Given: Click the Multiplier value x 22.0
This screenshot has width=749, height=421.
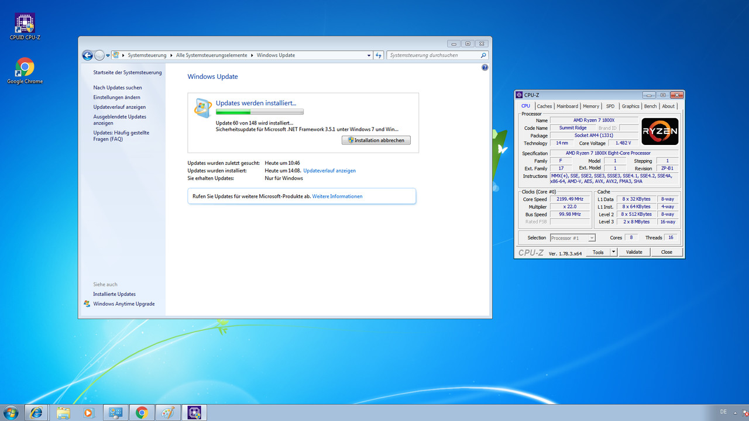Looking at the screenshot, I should [570, 207].
